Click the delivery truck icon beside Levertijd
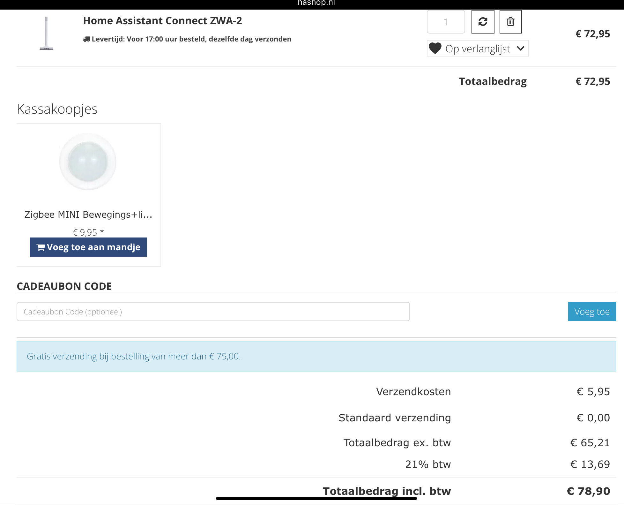Screen dimensions: 624x505 click(x=86, y=39)
